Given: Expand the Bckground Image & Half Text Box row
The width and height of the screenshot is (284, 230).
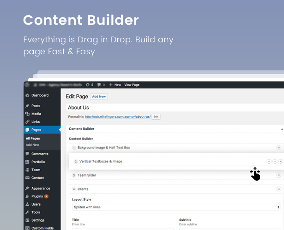Looking at the screenshot, I should point(279,148).
